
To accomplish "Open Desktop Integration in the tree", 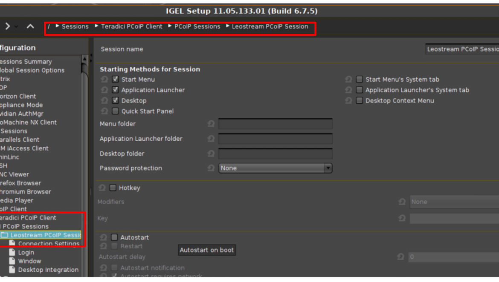I will click(48, 270).
